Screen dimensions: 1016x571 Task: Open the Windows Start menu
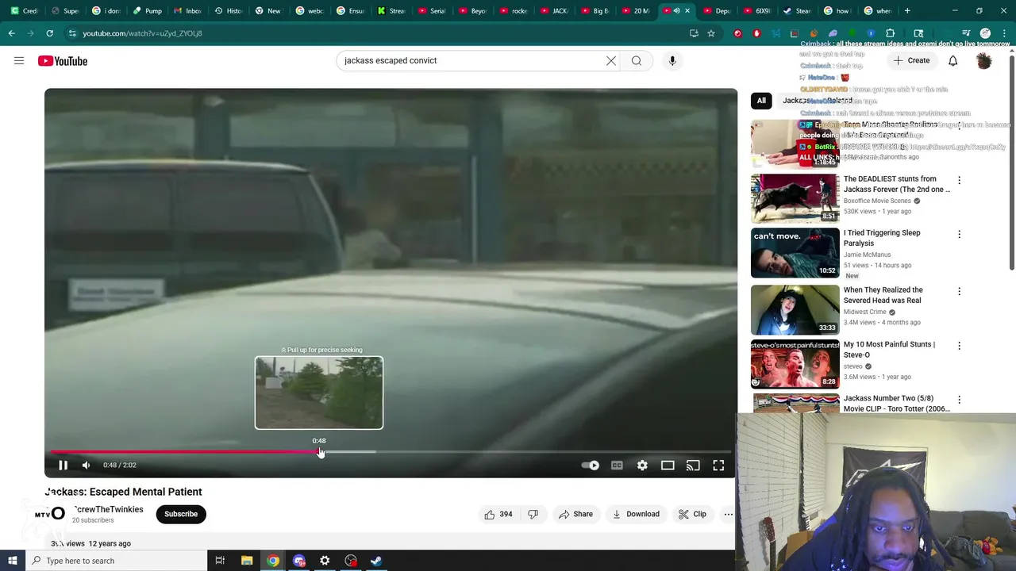coord(12,561)
